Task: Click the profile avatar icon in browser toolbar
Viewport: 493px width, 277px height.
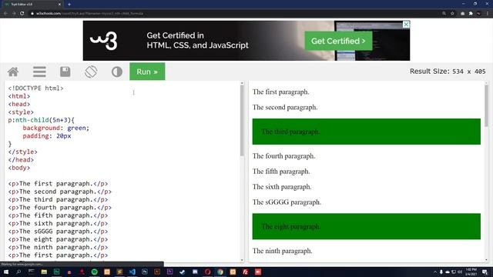Action: click(479, 14)
